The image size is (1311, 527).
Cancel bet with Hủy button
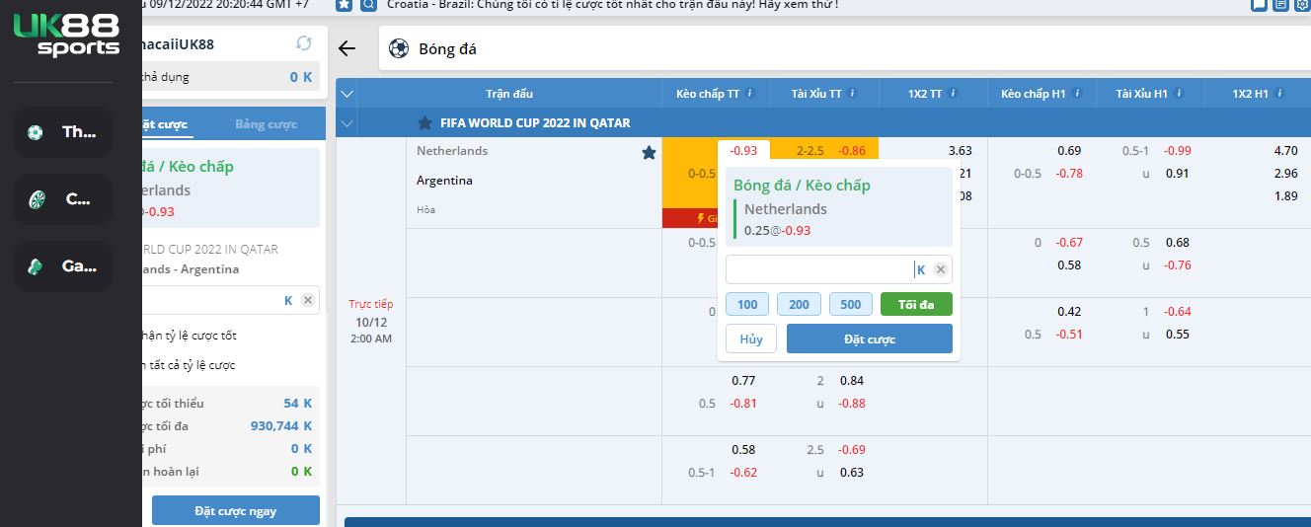(751, 339)
